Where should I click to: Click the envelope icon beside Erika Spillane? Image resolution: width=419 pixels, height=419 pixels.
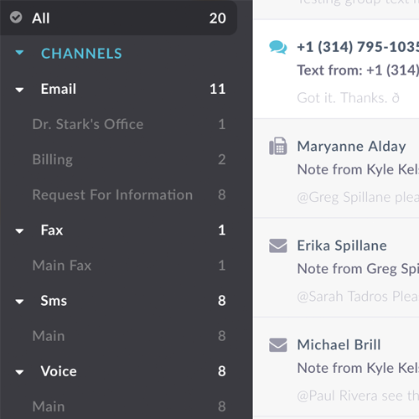[277, 246]
